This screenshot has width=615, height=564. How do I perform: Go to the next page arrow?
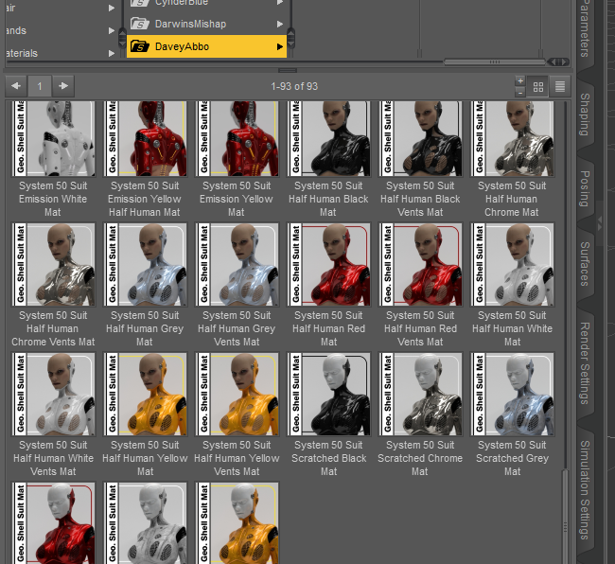click(x=63, y=86)
